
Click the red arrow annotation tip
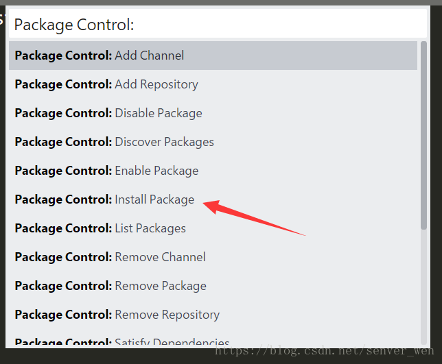point(204,204)
